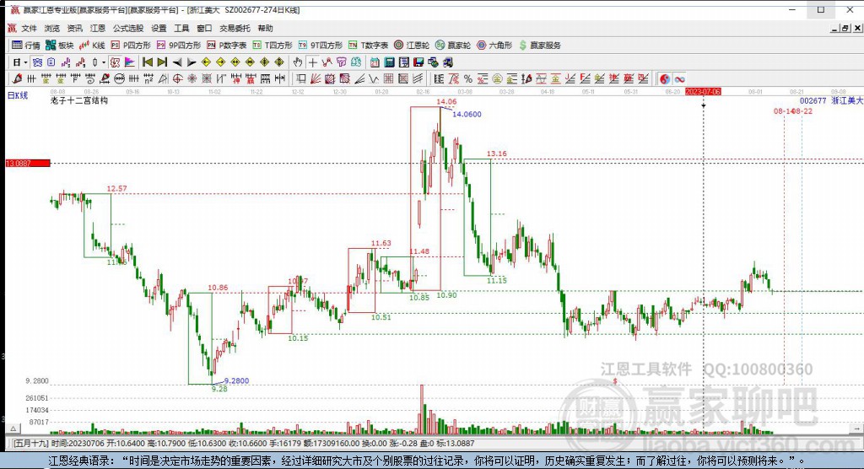Toggle the crosshair cursor tool
The height and width of the screenshot is (469, 864).
[312, 62]
